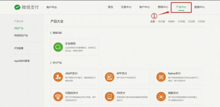Open the 付款码支付 product title
This screenshot has width=220, height=107.
pos(71,93)
